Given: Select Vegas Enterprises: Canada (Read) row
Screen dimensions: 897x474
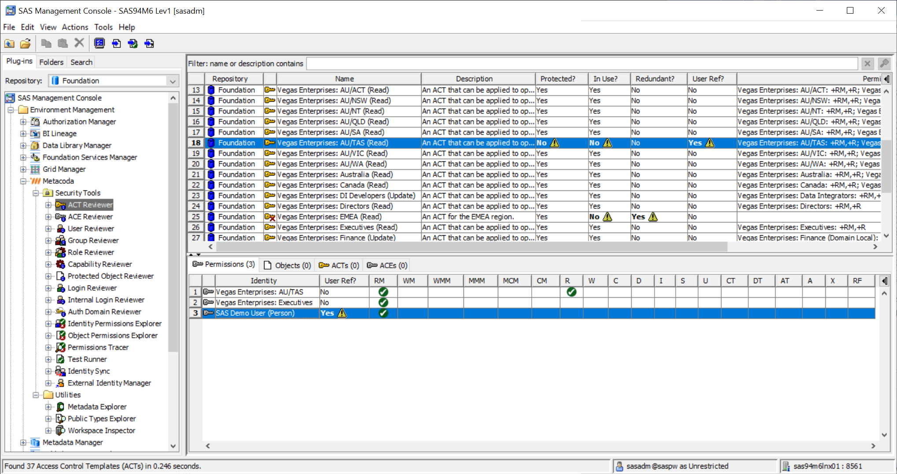Looking at the screenshot, I should pyautogui.click(x=534, y=185).
